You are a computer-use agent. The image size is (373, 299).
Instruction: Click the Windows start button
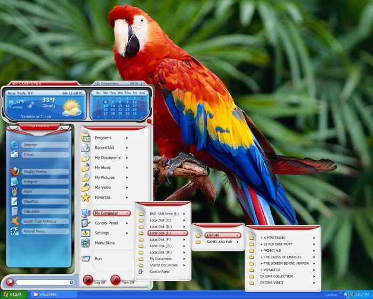point(14,295)
